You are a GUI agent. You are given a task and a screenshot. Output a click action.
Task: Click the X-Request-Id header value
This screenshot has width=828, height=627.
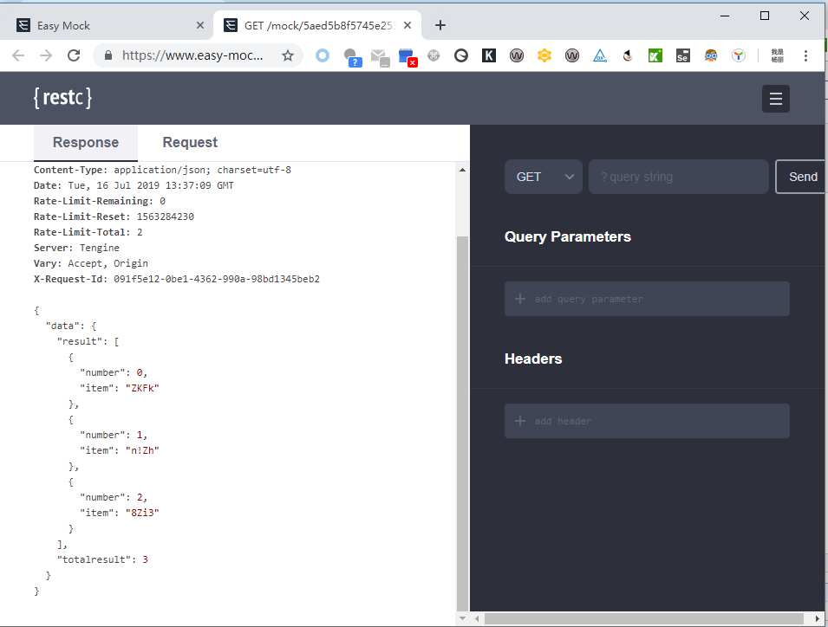[217, 279]
